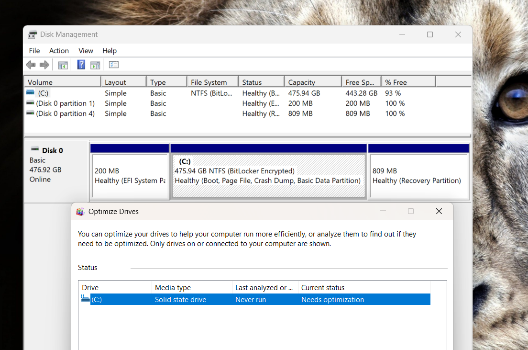The height and width of the screenshot is (350, 528).
Task: Open the Action menu
Action: (59, 51)
